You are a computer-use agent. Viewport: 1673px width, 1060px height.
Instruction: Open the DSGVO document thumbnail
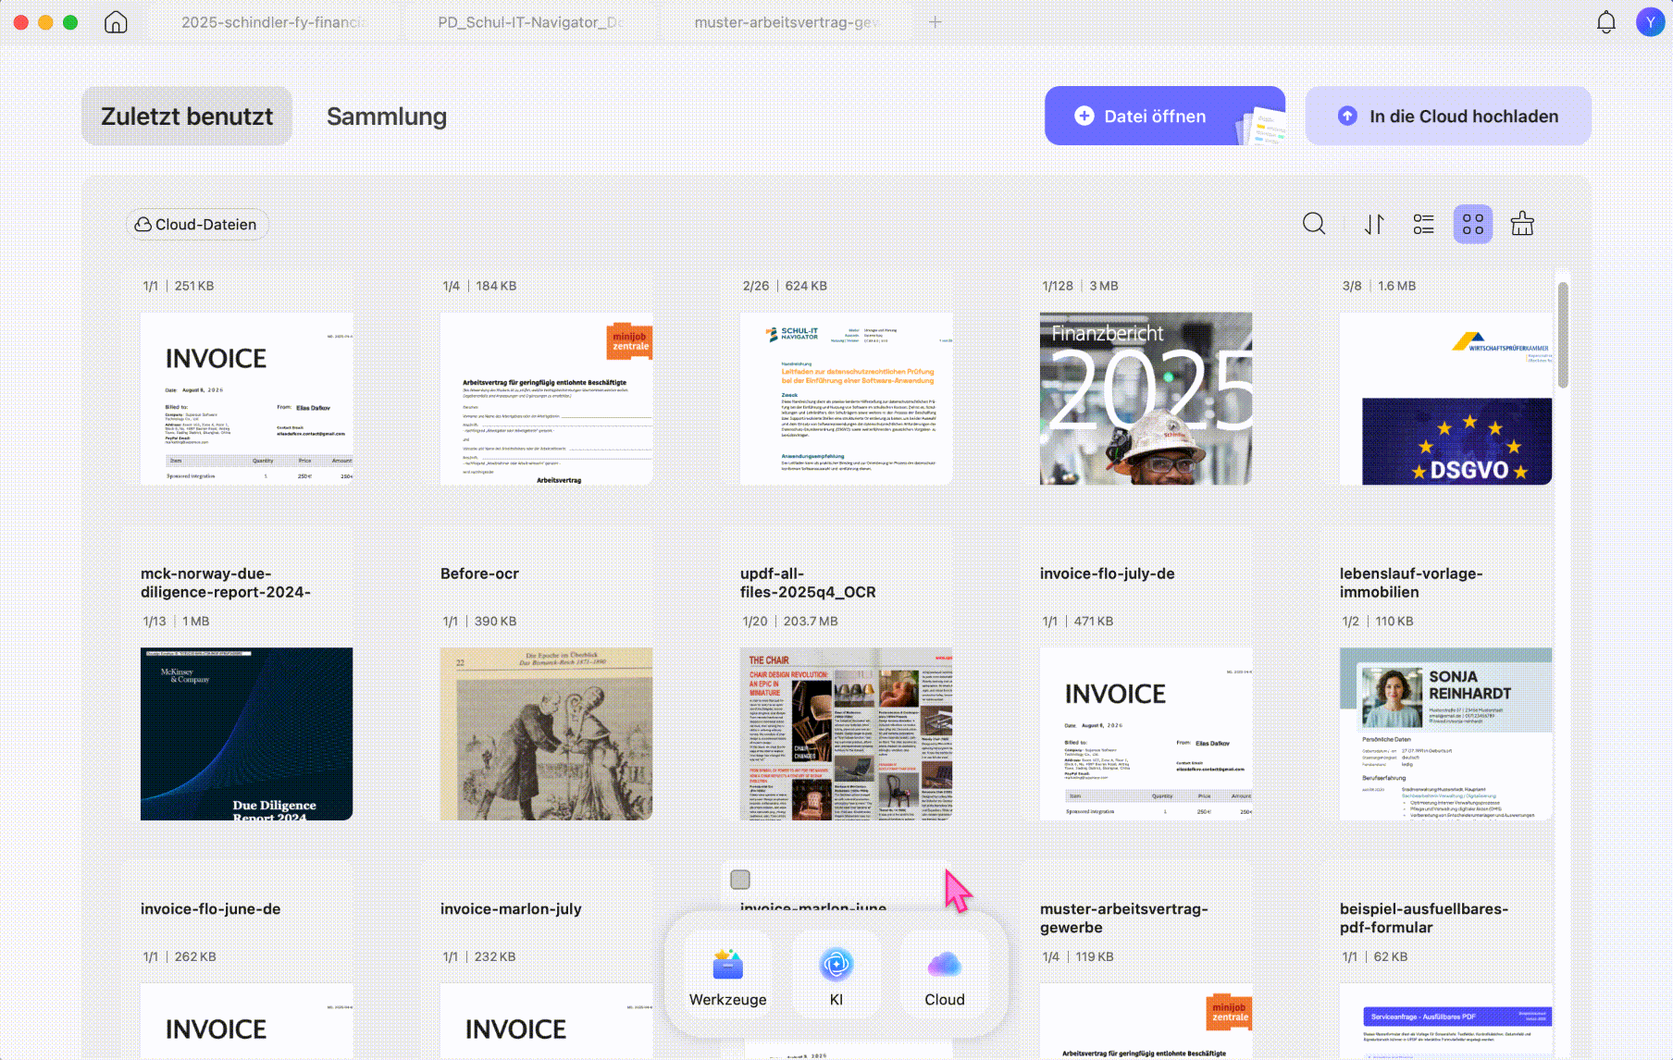pos(1445,399)
